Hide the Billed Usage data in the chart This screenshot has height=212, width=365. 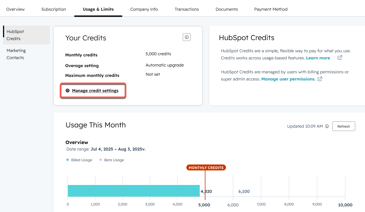79,160
